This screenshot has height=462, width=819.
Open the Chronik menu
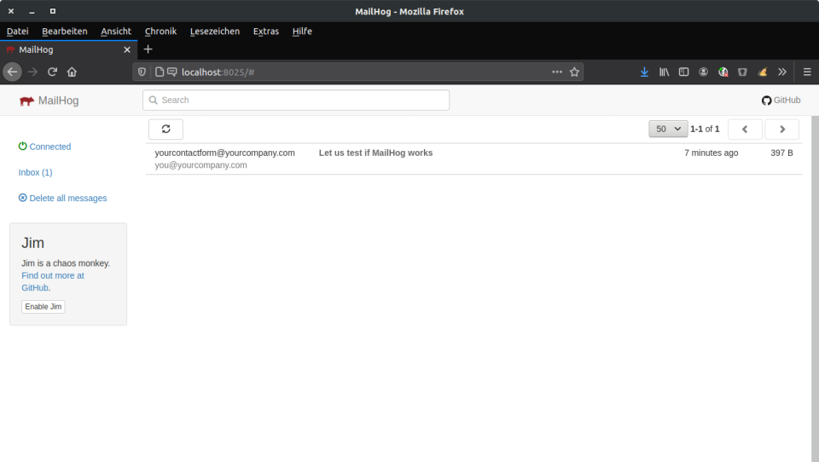pos(160,32)
